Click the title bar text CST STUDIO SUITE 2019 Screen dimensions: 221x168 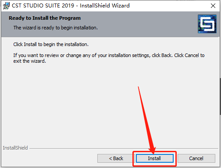(43, 6)
